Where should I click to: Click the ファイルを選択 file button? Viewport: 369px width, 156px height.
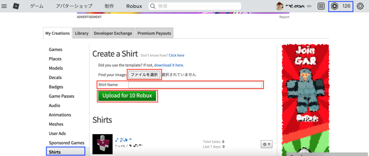click(x=144, y=75)
